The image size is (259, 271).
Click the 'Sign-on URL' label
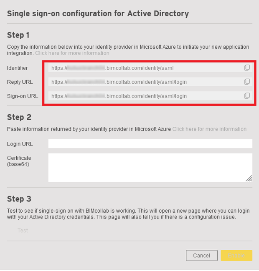pyautogui.click(x=23, y=96)
